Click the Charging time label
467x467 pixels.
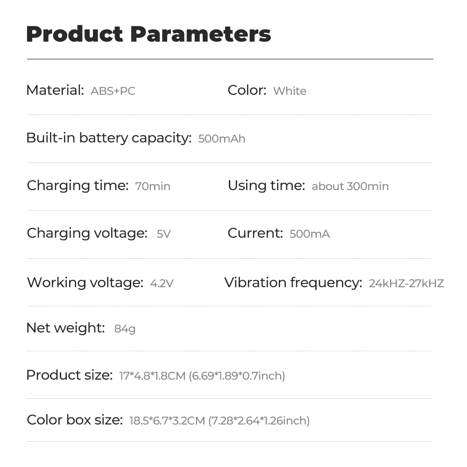(x=78, y=185)
